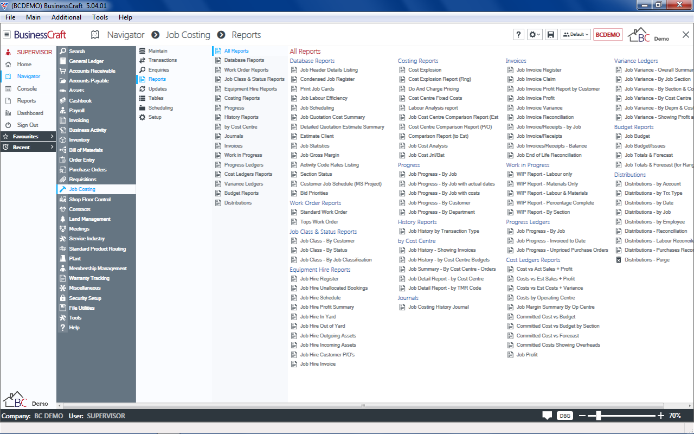
Task: Open the Additional menu
Action: pos(66,17)
